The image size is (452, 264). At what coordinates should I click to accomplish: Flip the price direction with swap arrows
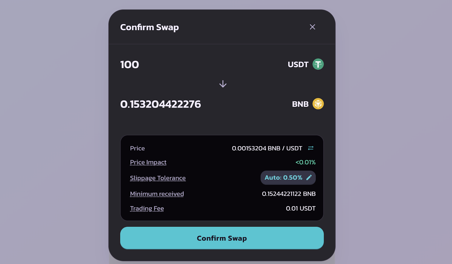(x=311, y=148)
